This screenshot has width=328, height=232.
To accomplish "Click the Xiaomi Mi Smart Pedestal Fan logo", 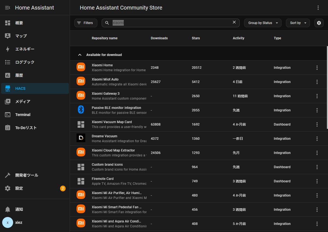I will pos(81,209).
